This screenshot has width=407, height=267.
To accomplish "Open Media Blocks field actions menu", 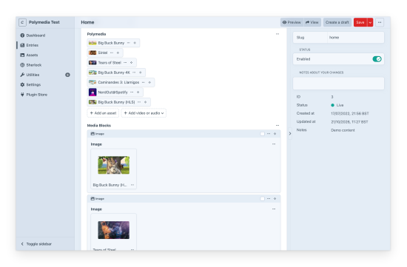I will [x=277, y=125].
